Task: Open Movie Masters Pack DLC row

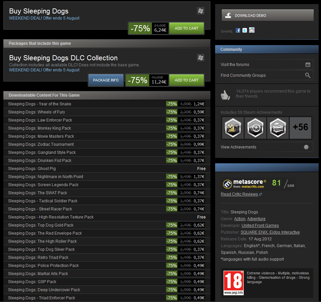Action: (107, 136)
